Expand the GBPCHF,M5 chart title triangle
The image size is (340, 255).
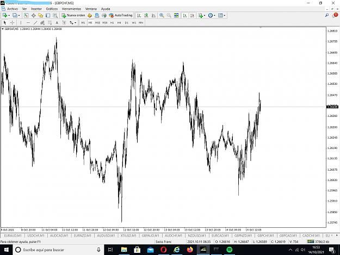[3, 29]
